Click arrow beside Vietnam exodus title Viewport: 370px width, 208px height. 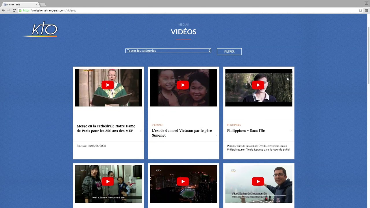[216, 135]
